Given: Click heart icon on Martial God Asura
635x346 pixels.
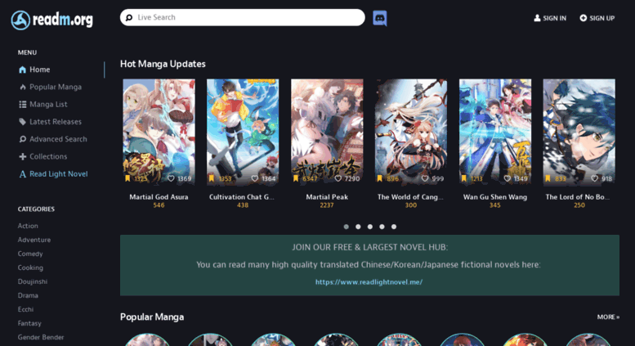Looking at the screenshot, I should [171, 178].
